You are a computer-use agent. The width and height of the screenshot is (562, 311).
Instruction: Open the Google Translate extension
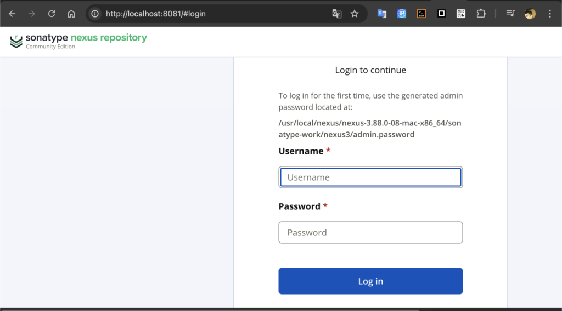click(x=382, y=14)
